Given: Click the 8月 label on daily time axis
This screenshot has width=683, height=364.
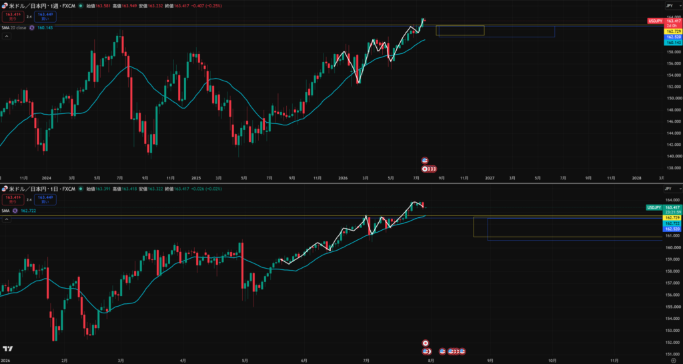Looking at the screenshot, I should 430,361.
